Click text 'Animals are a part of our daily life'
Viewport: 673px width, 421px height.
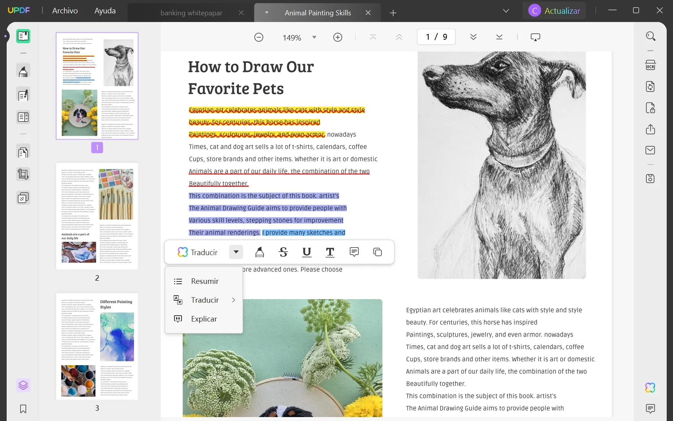click(238, 171)
